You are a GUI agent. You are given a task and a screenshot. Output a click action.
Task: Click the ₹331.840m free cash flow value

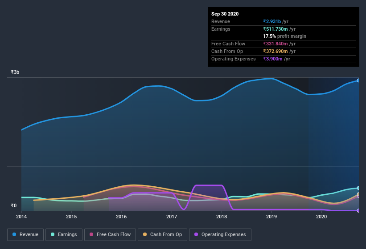click(x=276, y=44)
